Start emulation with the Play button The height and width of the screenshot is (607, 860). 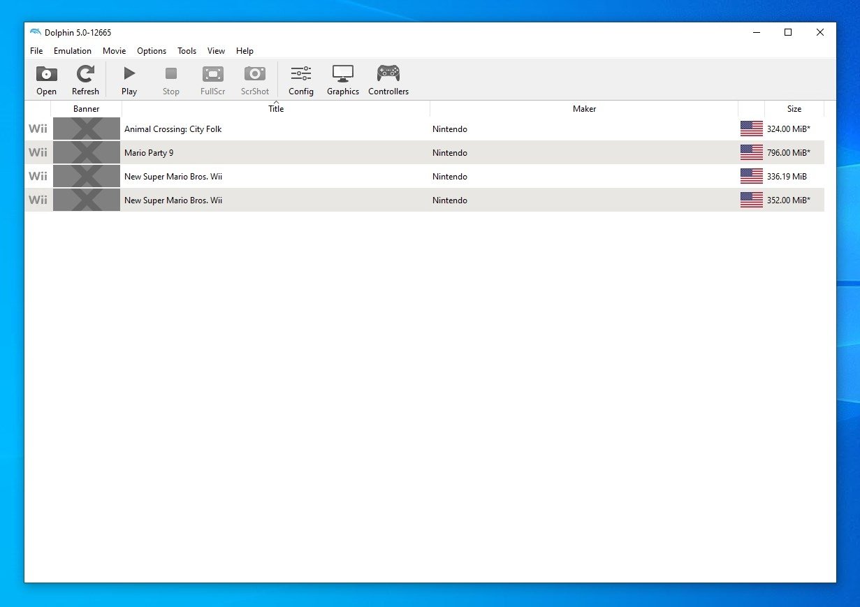click(x=129, y=80)
